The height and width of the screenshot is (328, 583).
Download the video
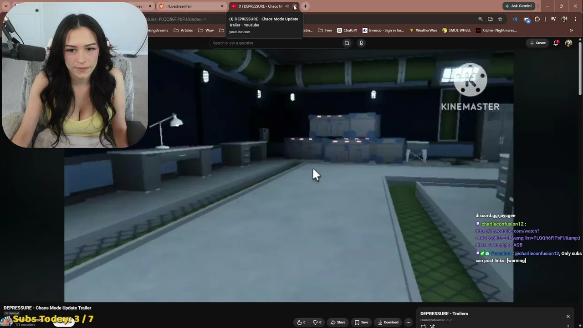click(x=388, y=323)
